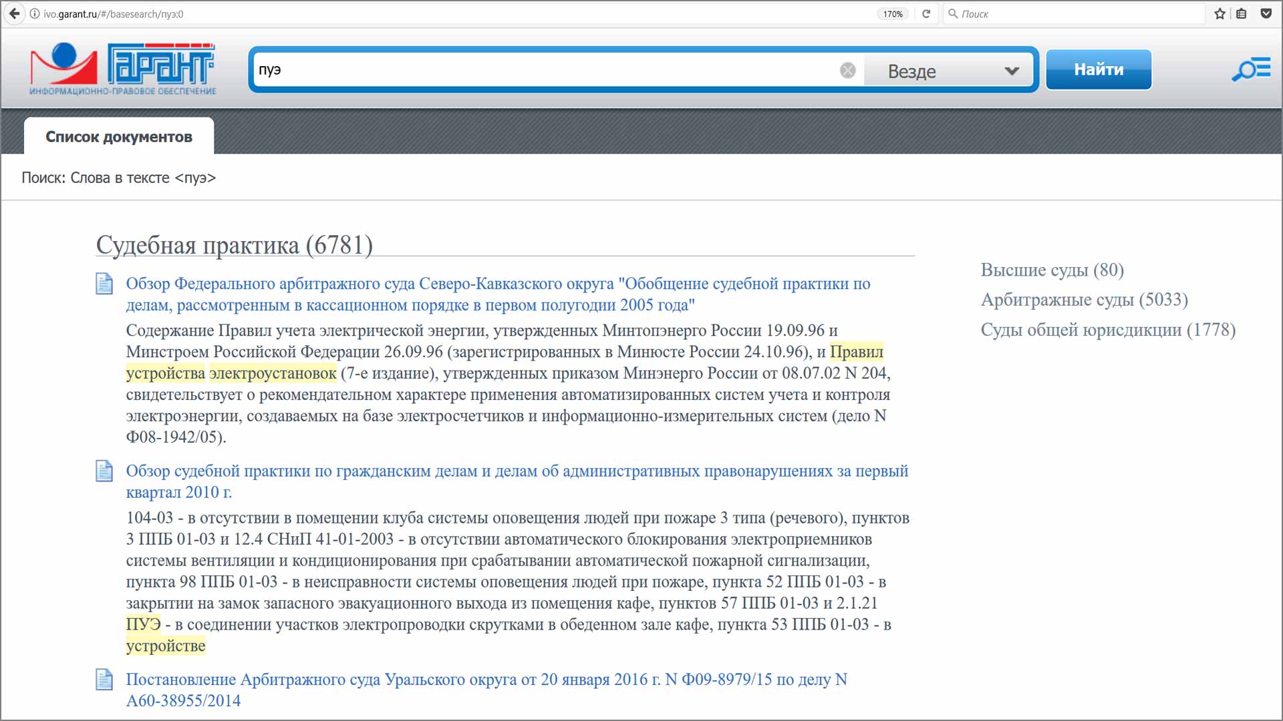Open the page info icon in address bar

pyautogui.click(x=33, y=13)
